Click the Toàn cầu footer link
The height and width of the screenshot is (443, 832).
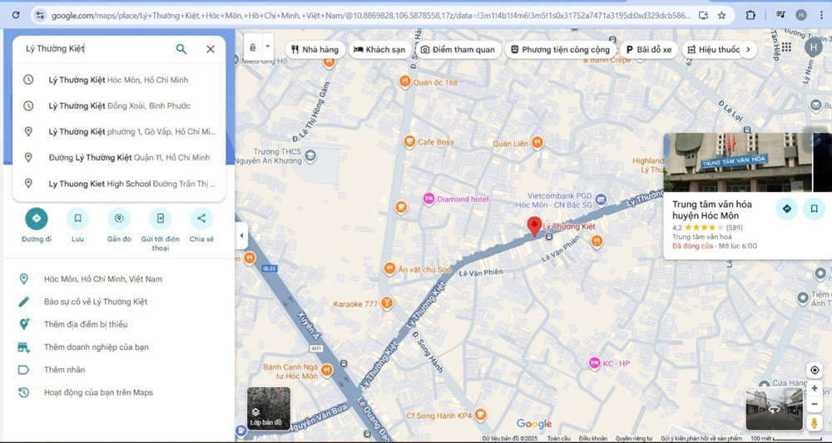point(559,439)
